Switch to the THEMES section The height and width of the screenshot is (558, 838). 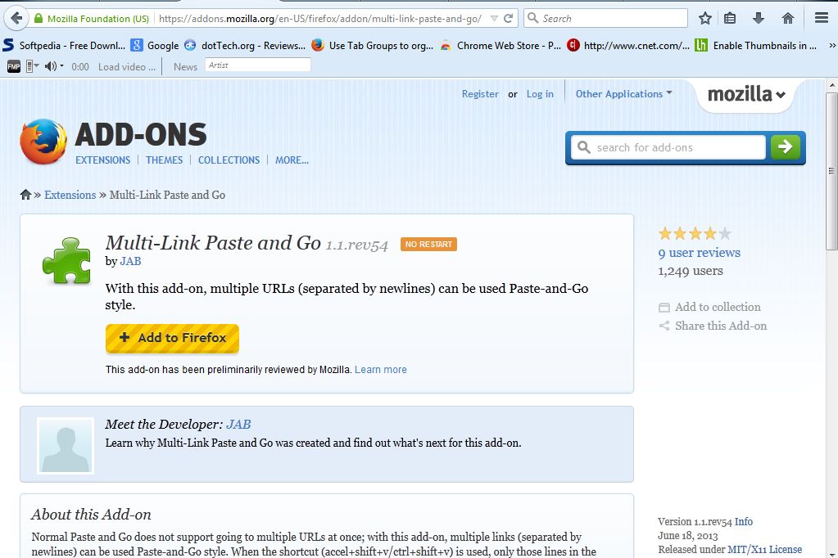pyautogui.click(x=164, y=160)
